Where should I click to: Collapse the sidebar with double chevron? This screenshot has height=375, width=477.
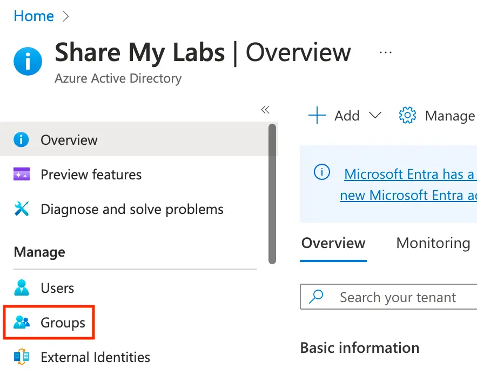tap(265, 110)
